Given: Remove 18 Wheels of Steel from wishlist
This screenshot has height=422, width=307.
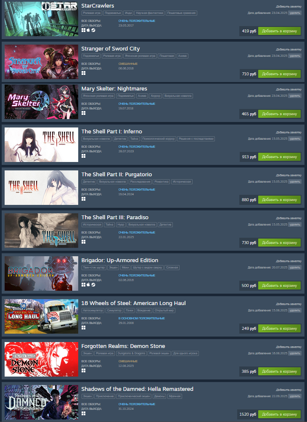Looking at the screenshot, I should pyautogui.click(x=295, y=311).
